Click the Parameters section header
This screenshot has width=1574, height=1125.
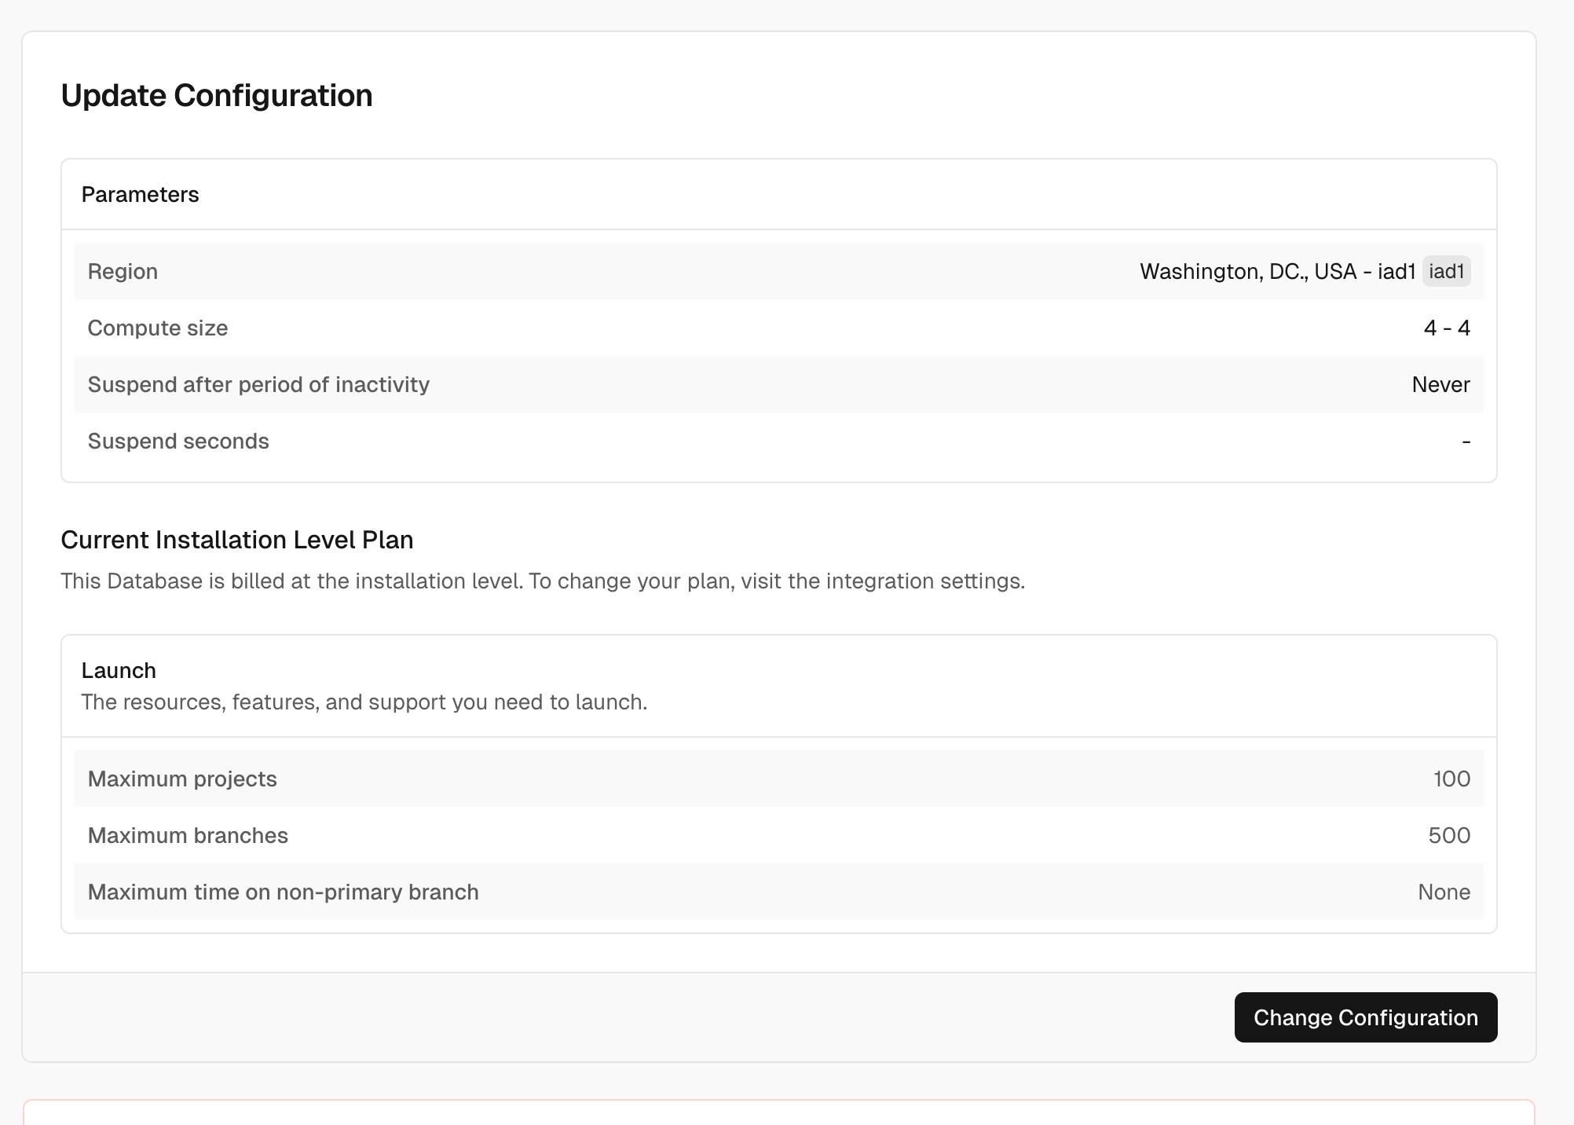point(141,194)
